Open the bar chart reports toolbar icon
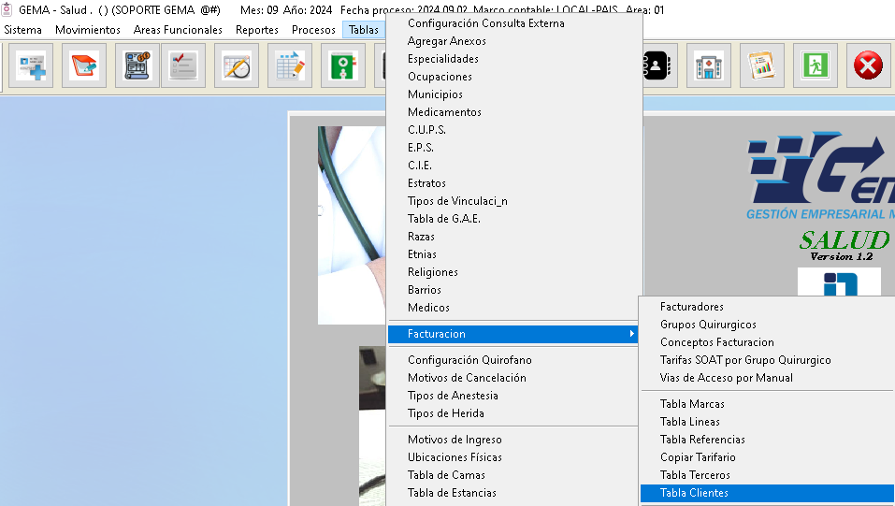Screen dimensions: 895x506 tap(762, 65)
